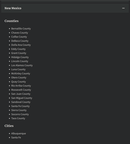Image resolution: width=130 pixels, height=144 pixels.
Task: Open DeBaca County page
Action: point(20,41)
